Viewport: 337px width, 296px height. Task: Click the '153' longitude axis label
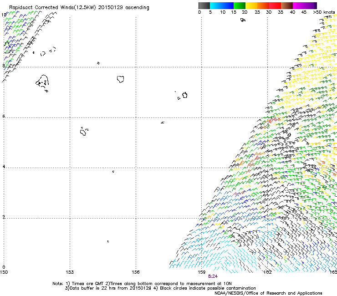pos(70,272)
